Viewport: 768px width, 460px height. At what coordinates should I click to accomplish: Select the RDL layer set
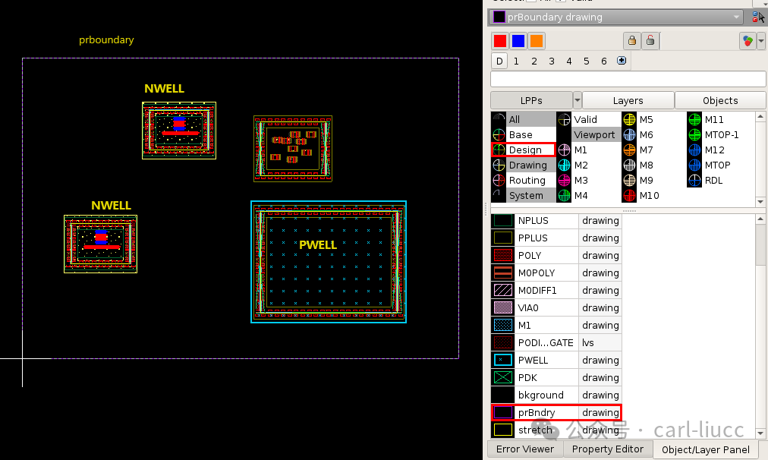[720, 180]
